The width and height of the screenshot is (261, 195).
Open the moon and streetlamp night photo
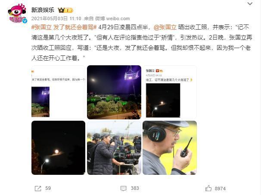pos(58,148)
